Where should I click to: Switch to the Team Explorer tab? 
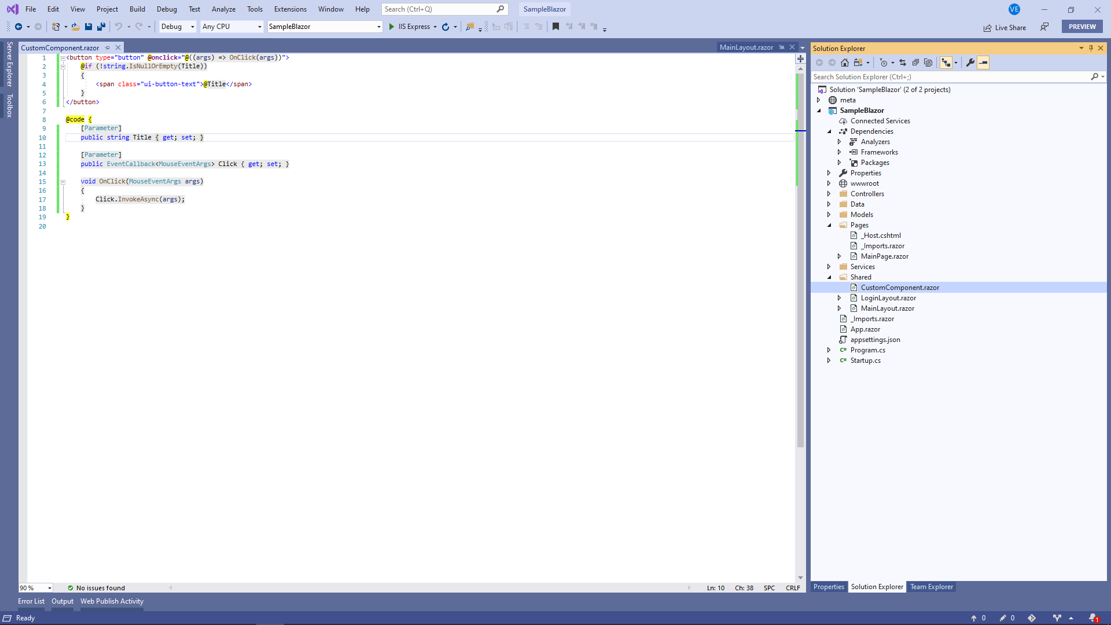click(931, 587)
